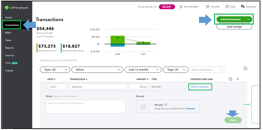Open Time BETA in the sidebar
Screen dimensions: 263x130
click(x=11, y=63)
